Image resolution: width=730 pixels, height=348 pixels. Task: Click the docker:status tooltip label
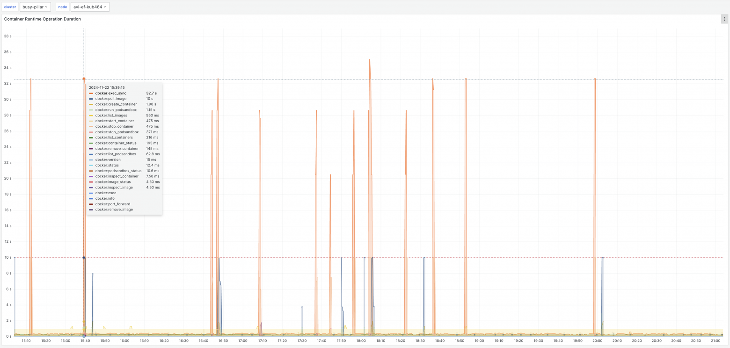tap(107, 165)
